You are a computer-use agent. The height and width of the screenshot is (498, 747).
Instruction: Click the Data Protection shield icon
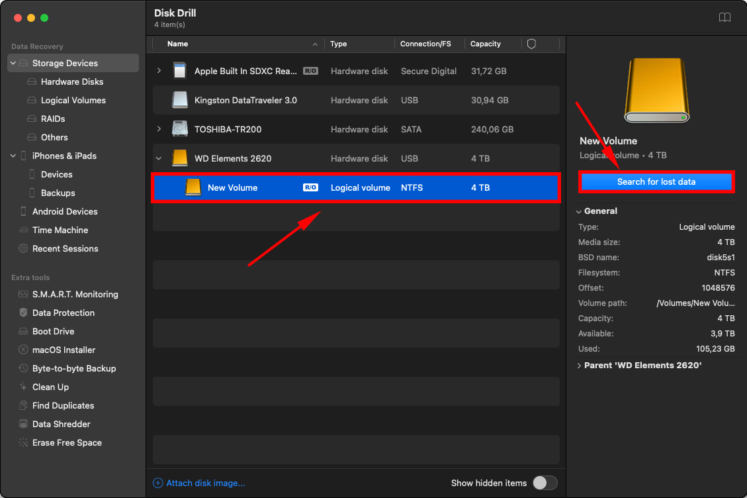pos(23,313)
